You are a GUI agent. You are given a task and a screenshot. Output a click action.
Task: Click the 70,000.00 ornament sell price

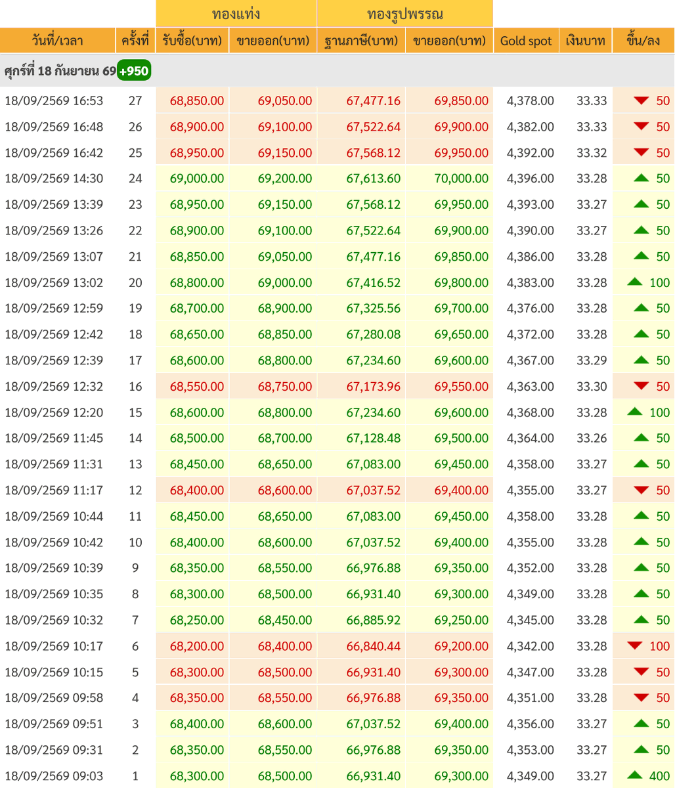point(461,179)
